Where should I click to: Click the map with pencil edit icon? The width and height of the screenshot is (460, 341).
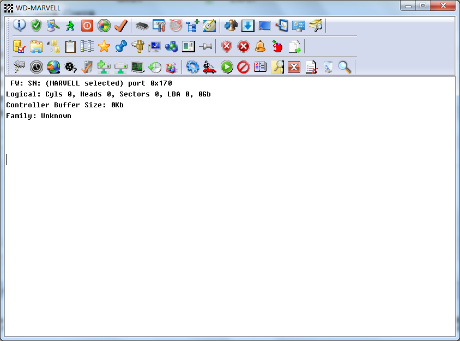point(209,26)
